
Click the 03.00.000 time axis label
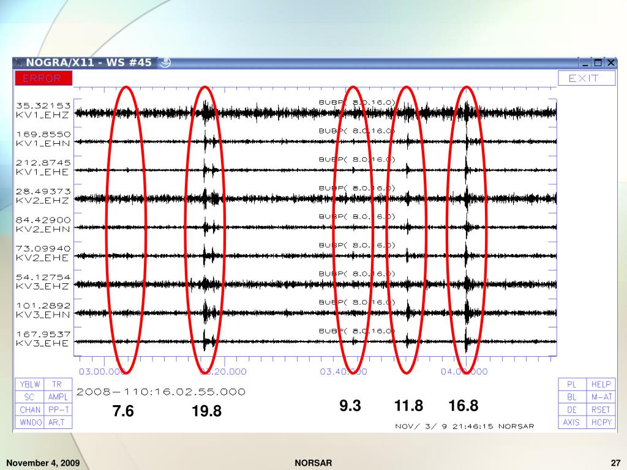coord(102,371)
